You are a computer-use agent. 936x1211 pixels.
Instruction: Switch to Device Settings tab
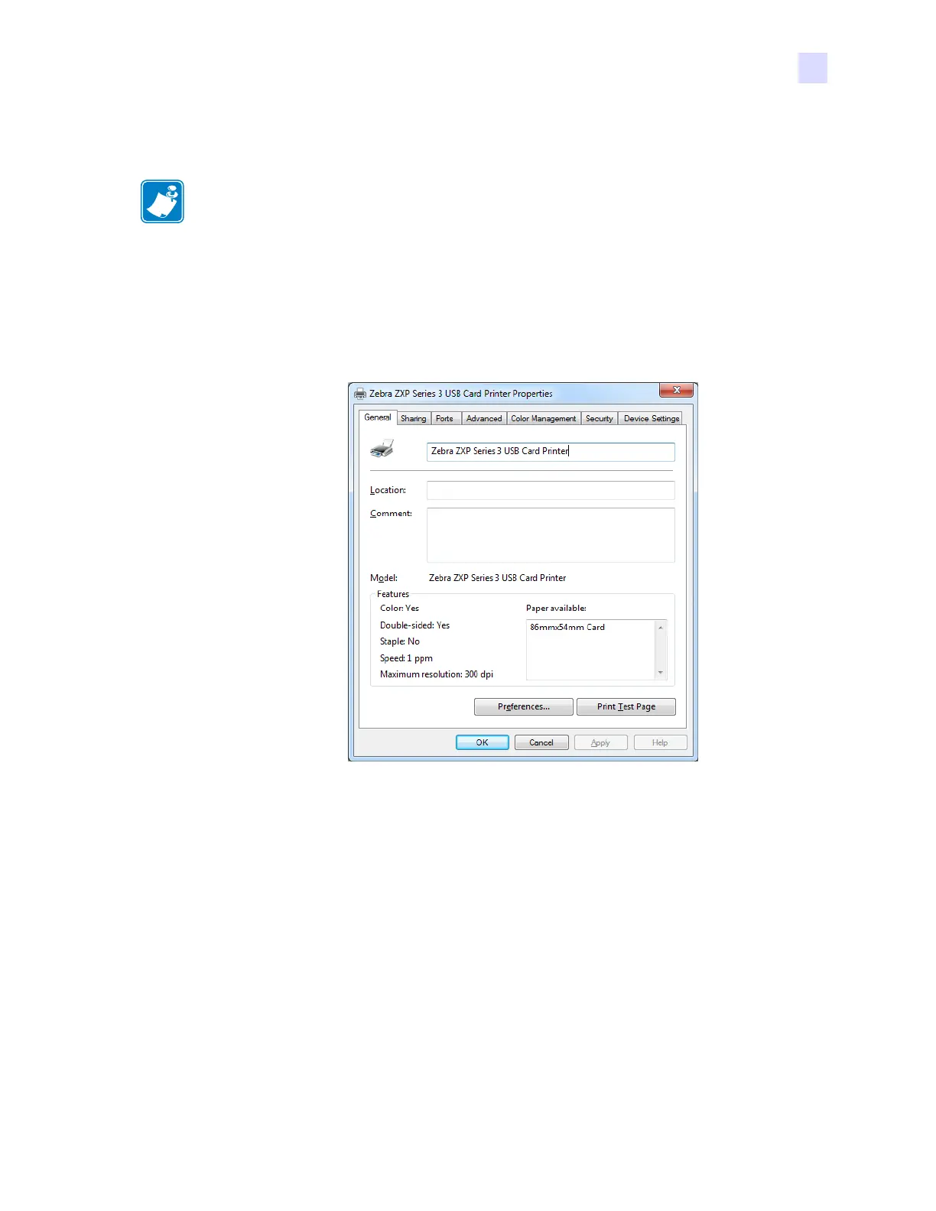tap(652, 419)
